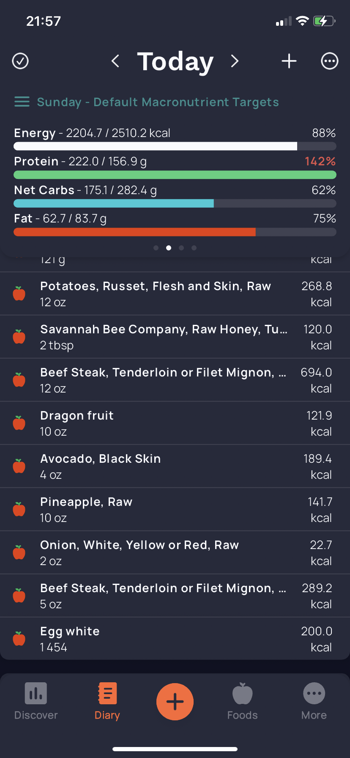350x758 pixels.
Task: Tap the mark day complete checkmark icon
Action: (x=20, y=61)
